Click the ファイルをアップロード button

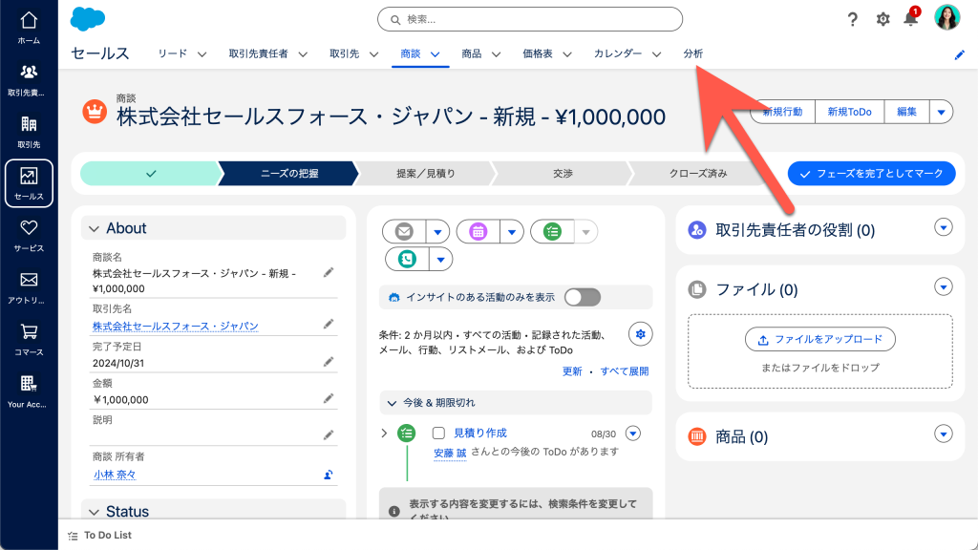[820, 339]
